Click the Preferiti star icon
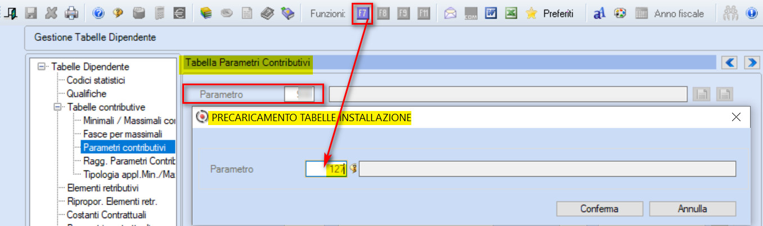Viewport: 763px width, 226px height. (531, 13)
